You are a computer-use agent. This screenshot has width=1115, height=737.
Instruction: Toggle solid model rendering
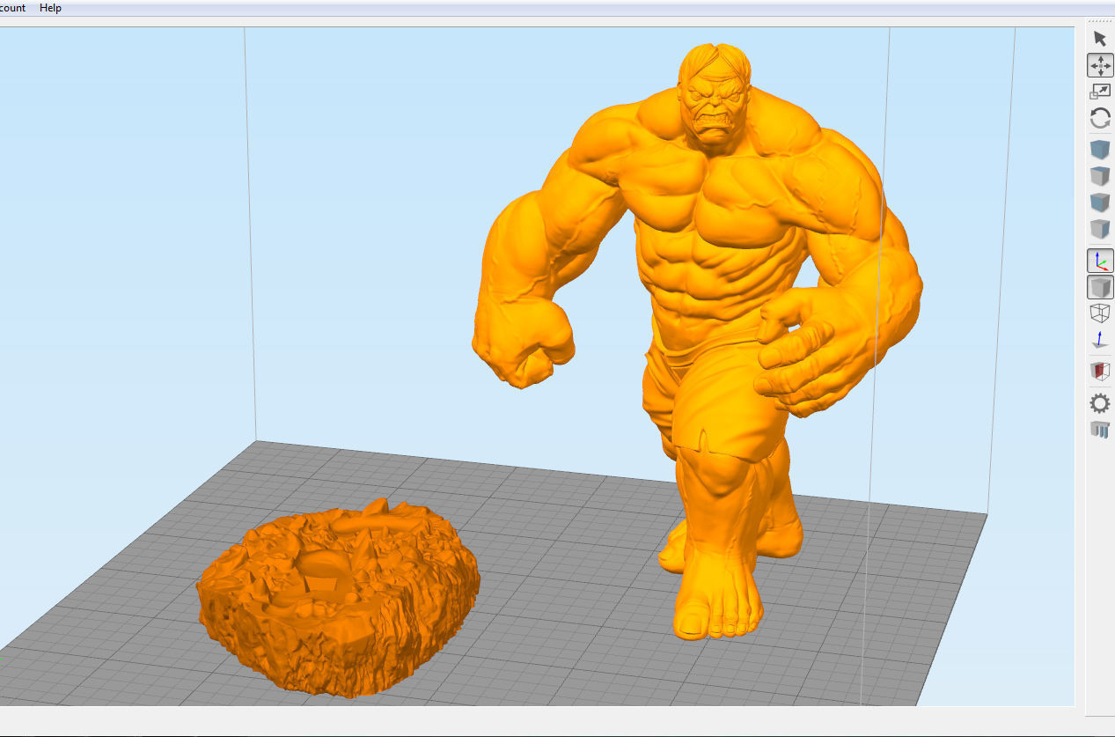pos(1100,287)
